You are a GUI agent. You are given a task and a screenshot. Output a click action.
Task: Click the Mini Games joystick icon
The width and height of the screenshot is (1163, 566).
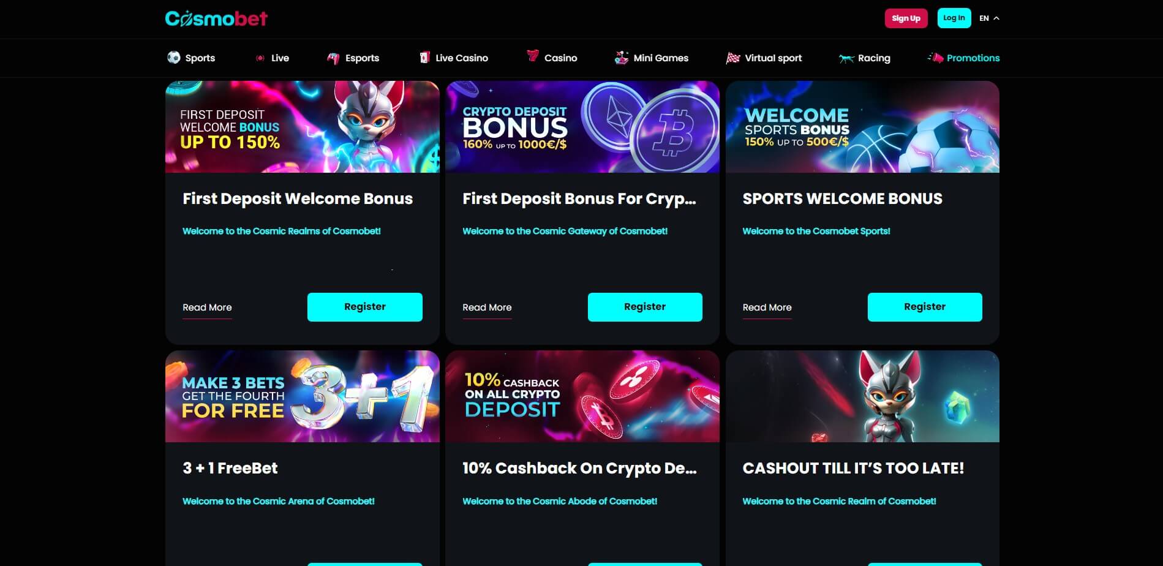coord(622,58)
